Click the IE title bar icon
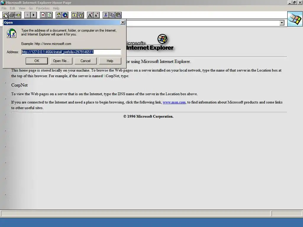 click(x=3, y=2)
